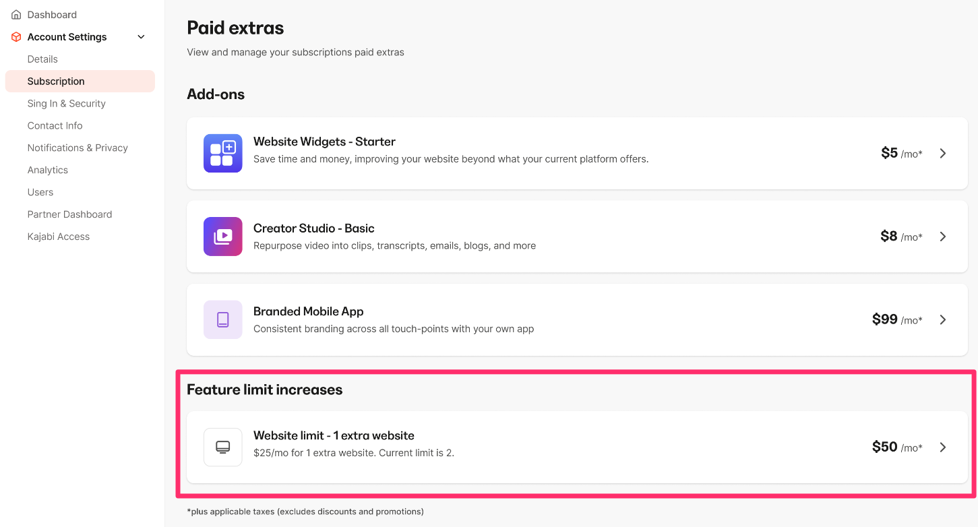Image resolution: width=978 pixels, height=527 pixels.
Task: Open the Details settings page
Action: [42, 59]
